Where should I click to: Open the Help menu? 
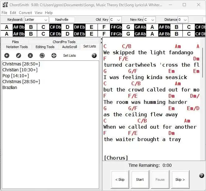click(49, 13)
